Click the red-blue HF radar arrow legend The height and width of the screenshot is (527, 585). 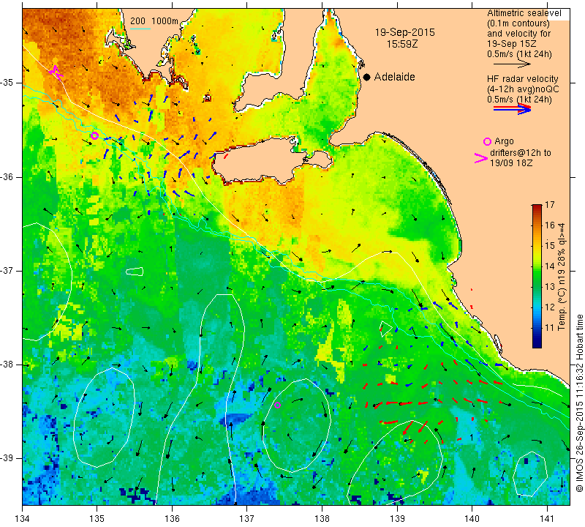click(x=512, y=109)
